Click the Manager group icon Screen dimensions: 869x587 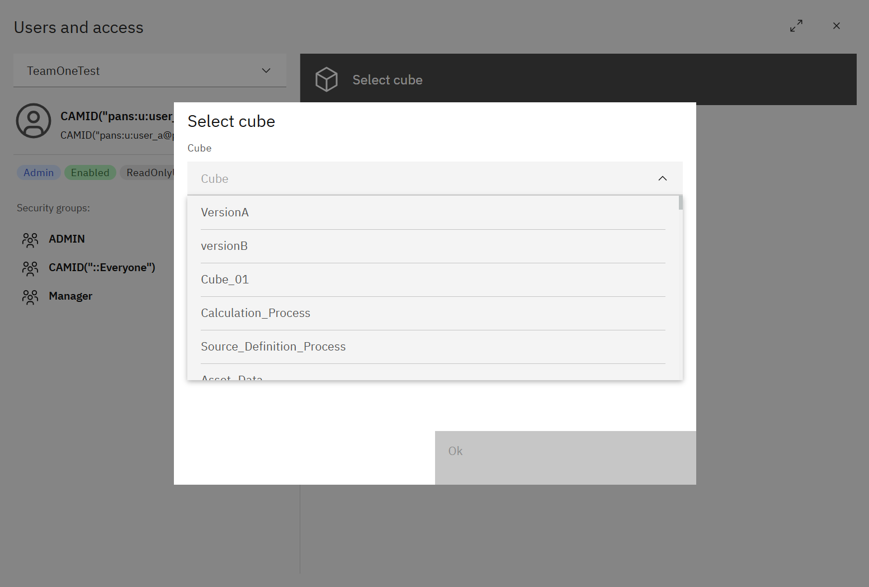click(x=30, y=297)
